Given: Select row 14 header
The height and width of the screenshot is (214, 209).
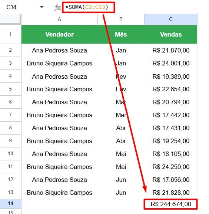Looking at the screenshot, I should pyautogui.click(x=10, y=204).
